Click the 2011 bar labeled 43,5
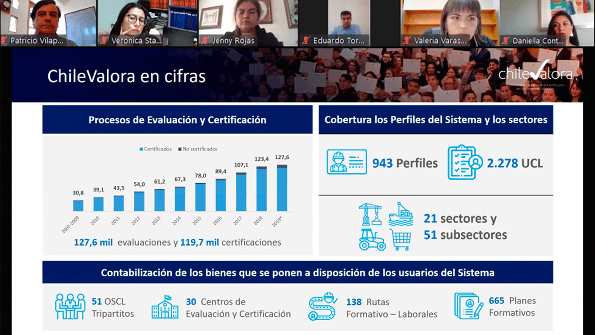This screenshot has width=595, height=335. click(x=119, y=203)
